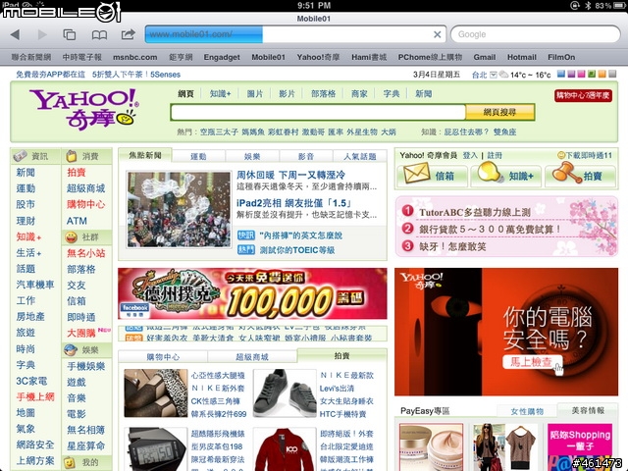Open 拍賣 in the 消費 sidebar
This screenshot has width=628, height=471.
coord(77,173)
